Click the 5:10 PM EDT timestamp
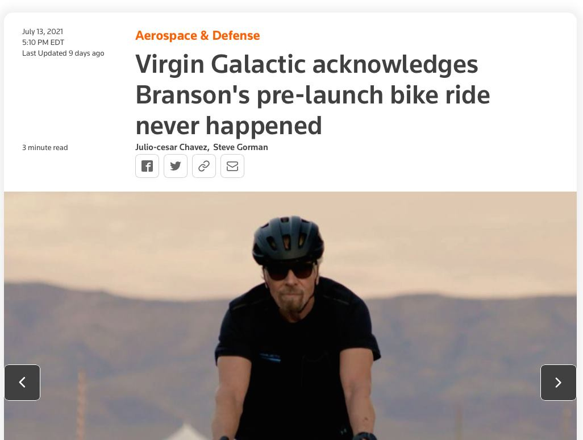Viewport: 583px width, 440px height. (x=43, y=43)
